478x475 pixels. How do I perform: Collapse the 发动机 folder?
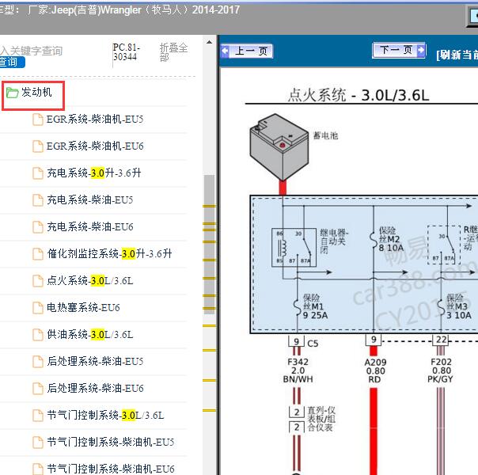click(36, 92)
